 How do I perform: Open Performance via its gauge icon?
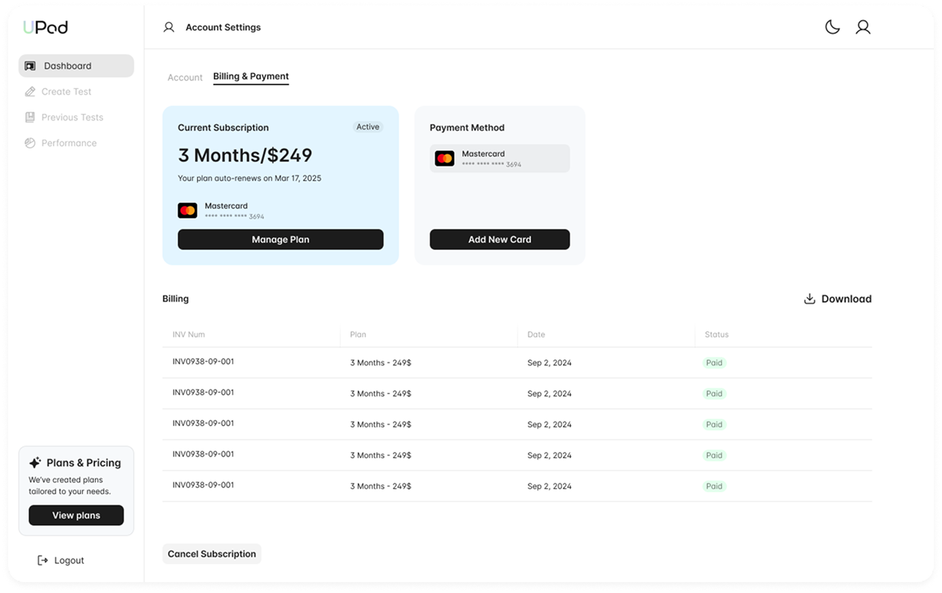coord(29,143)
